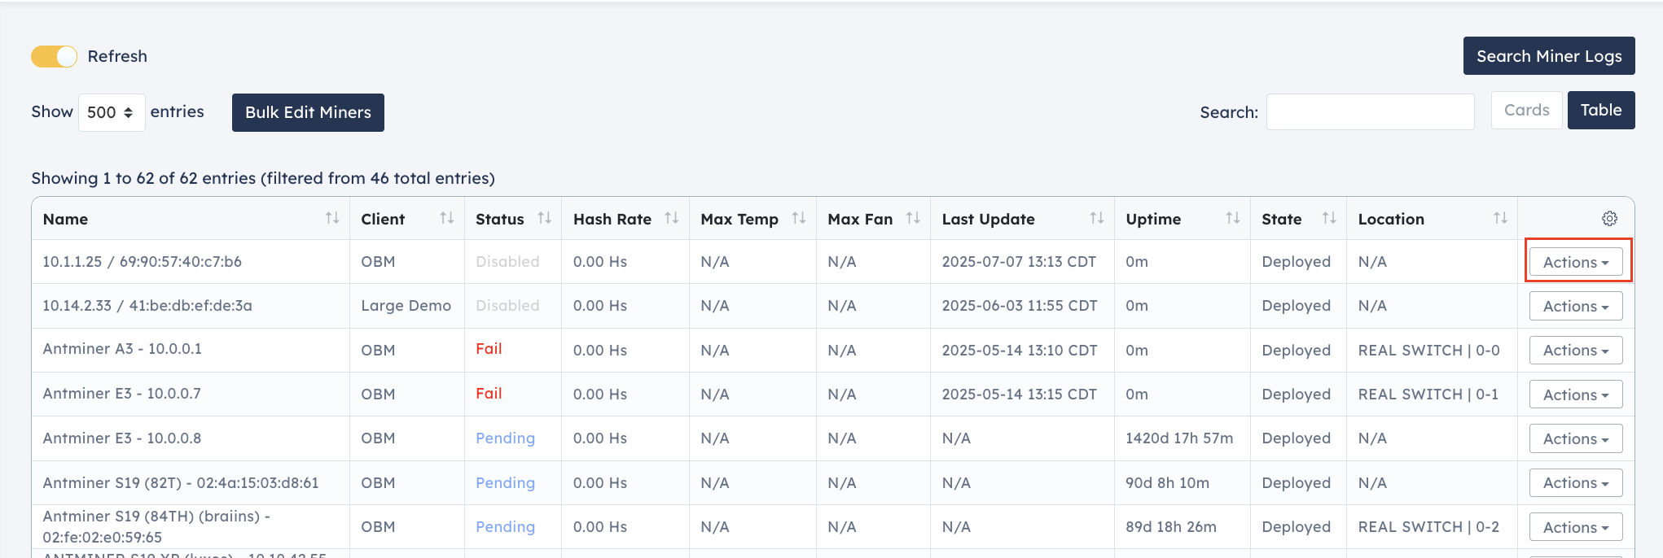
Task: Open Actions dropdown for 10.14.2.33 miner
Action: 1576,306
